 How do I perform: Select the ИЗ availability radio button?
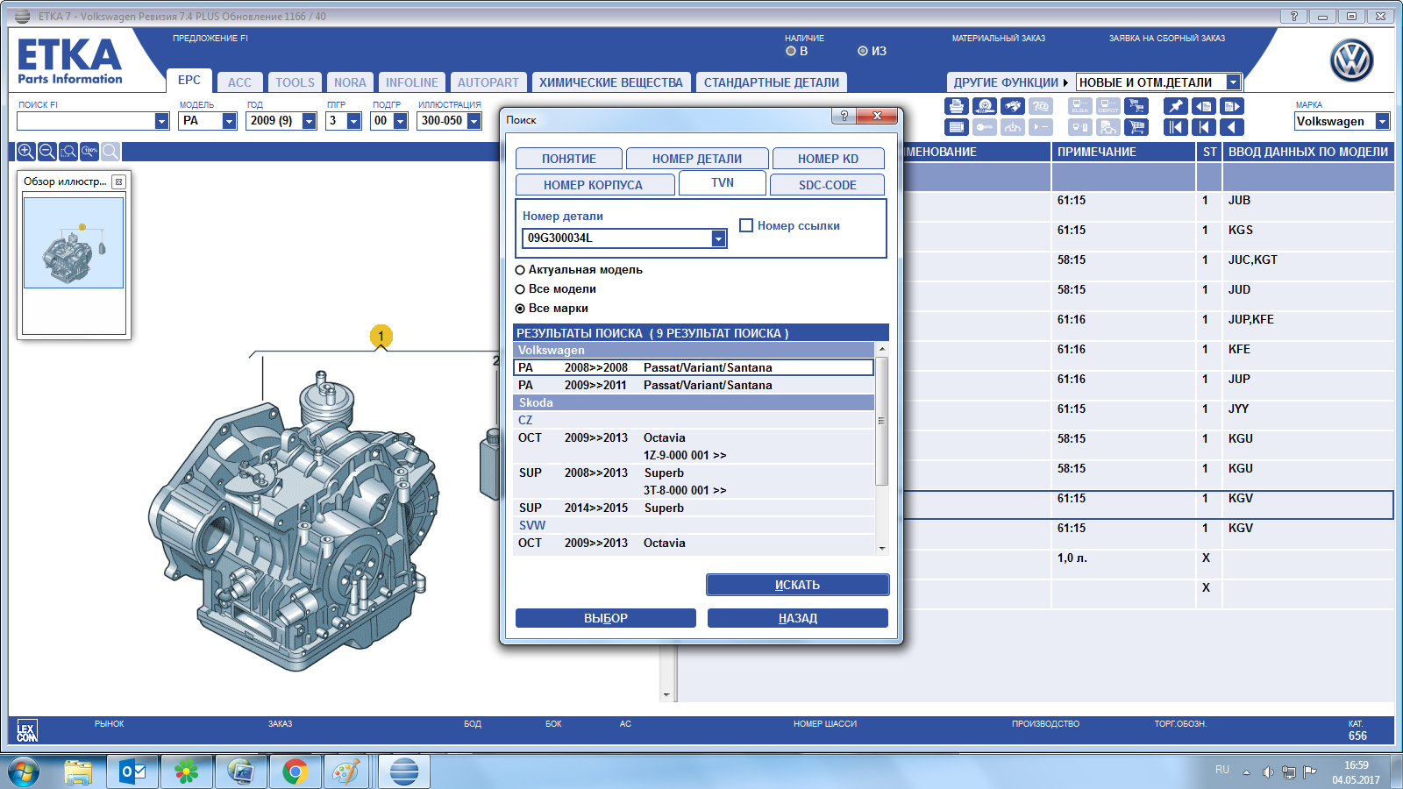pos(863,51)
